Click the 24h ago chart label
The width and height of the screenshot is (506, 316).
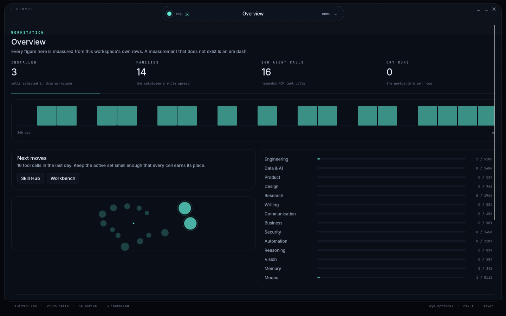click(x=24, y=133)
